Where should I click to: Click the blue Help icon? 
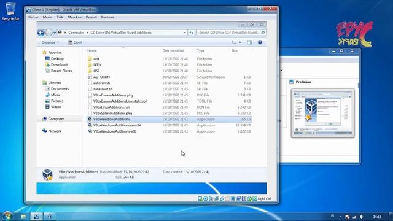pyautogui.click(x=260, y=42)
